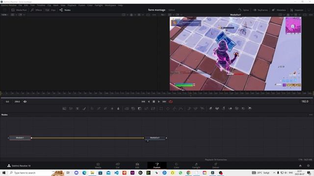
Task: Toggle the Inspector panel
Action: (x=296, y=10)
